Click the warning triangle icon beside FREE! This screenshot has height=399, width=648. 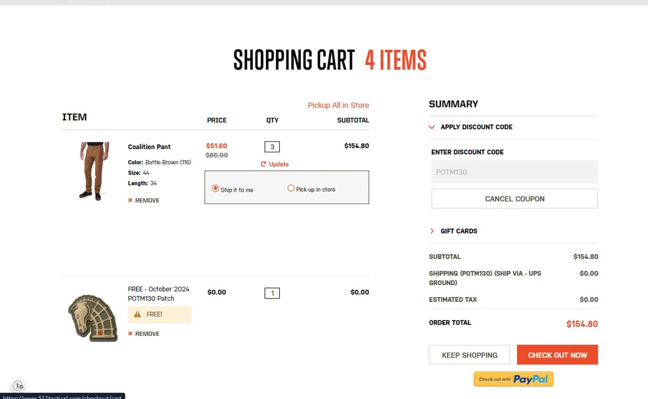[137, 314]
